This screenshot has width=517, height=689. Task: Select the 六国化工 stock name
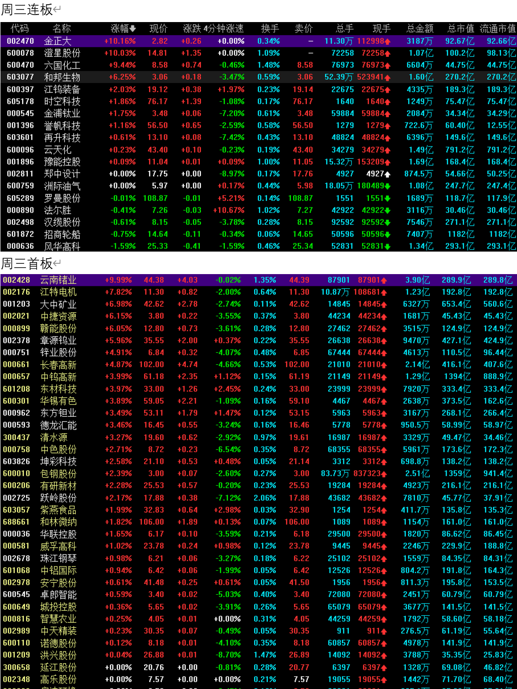(62, 65)
